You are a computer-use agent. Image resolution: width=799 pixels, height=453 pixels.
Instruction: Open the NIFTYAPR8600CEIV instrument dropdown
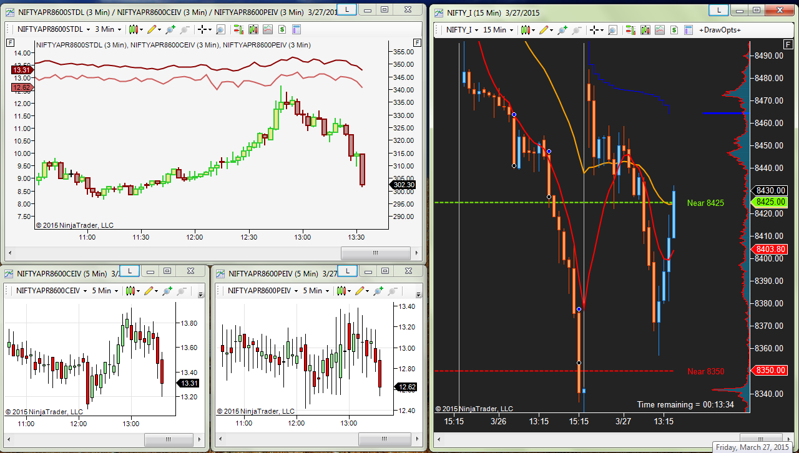tap(51, 291)
